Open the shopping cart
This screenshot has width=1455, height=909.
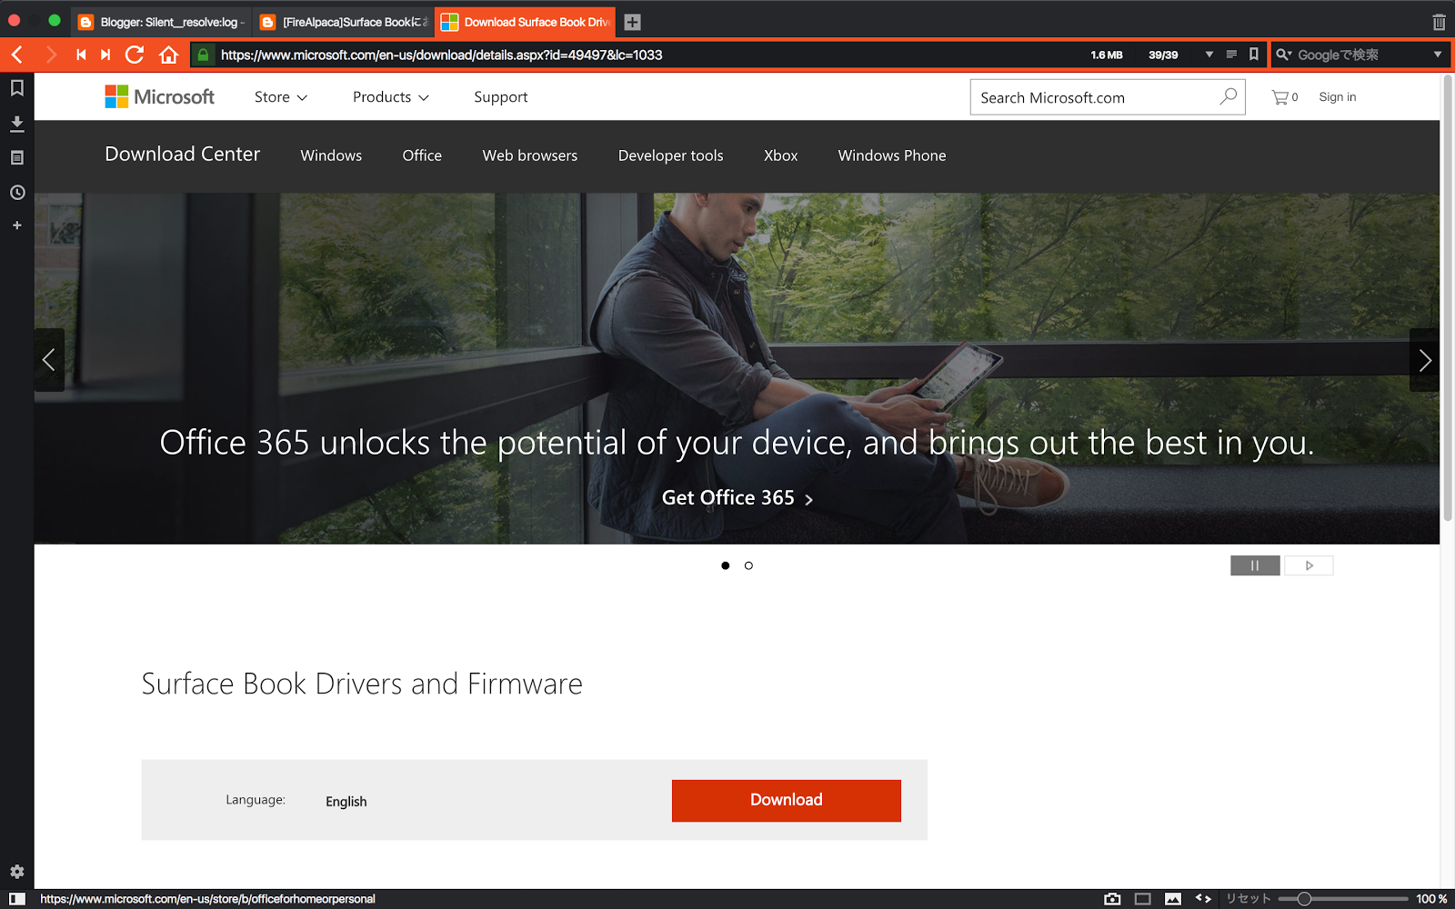[1284, 97]
